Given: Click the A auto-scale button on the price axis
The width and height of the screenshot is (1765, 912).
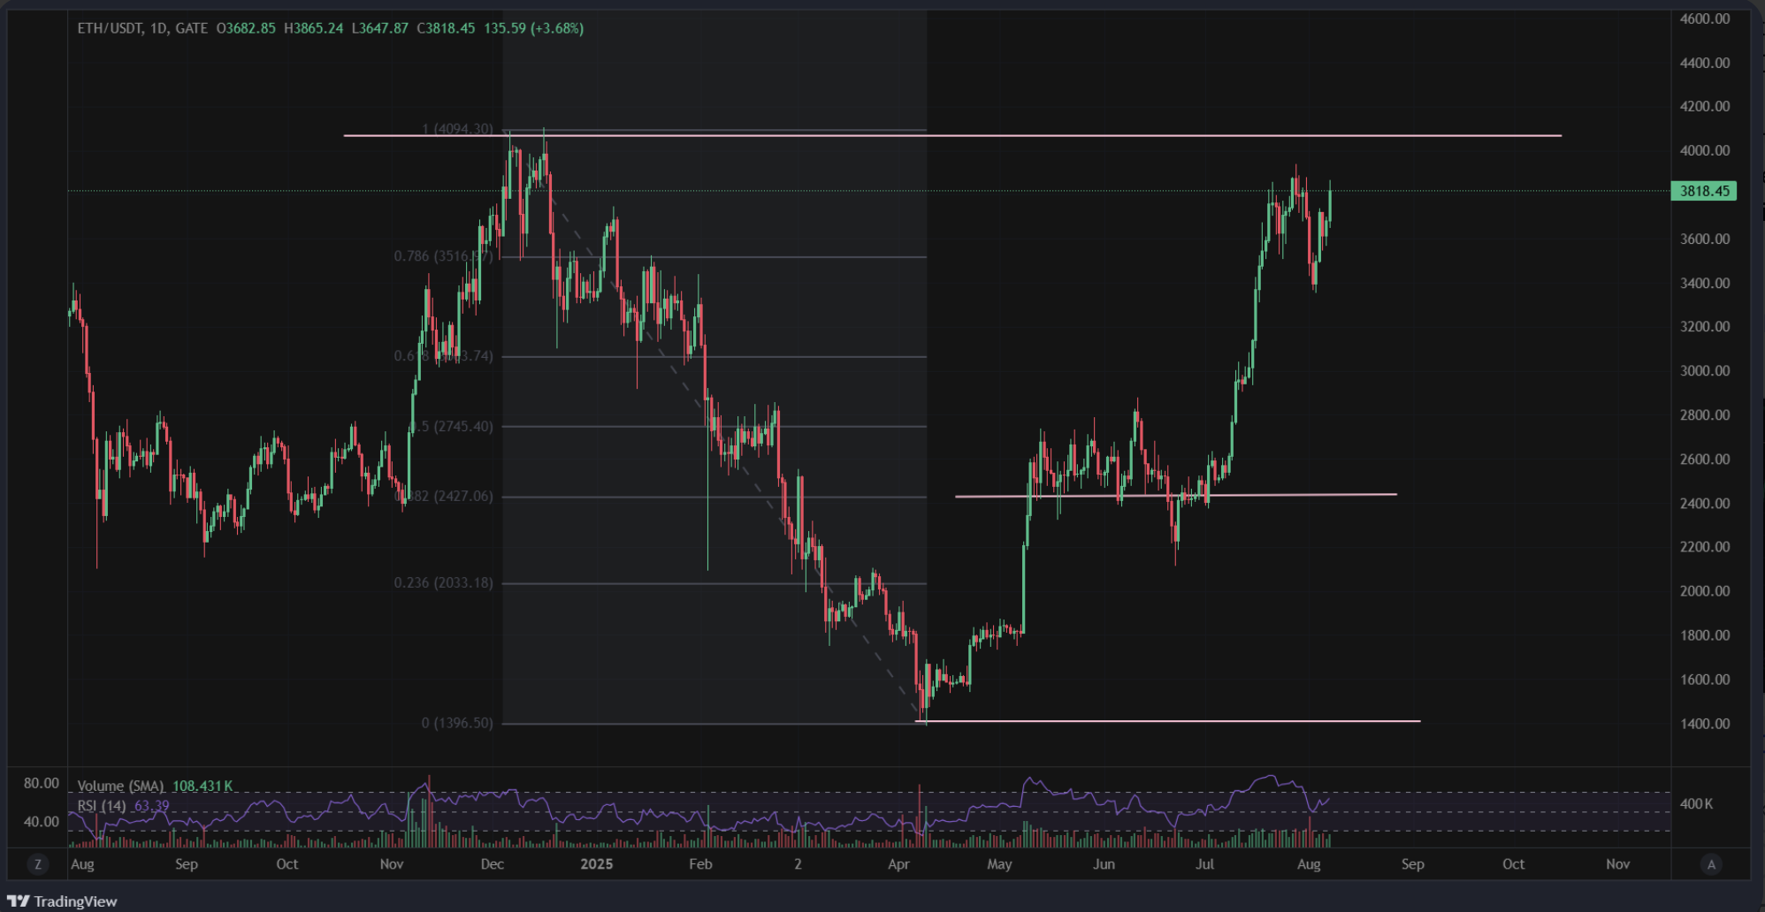Looking at the screenshot, I should click(1712, 864).
